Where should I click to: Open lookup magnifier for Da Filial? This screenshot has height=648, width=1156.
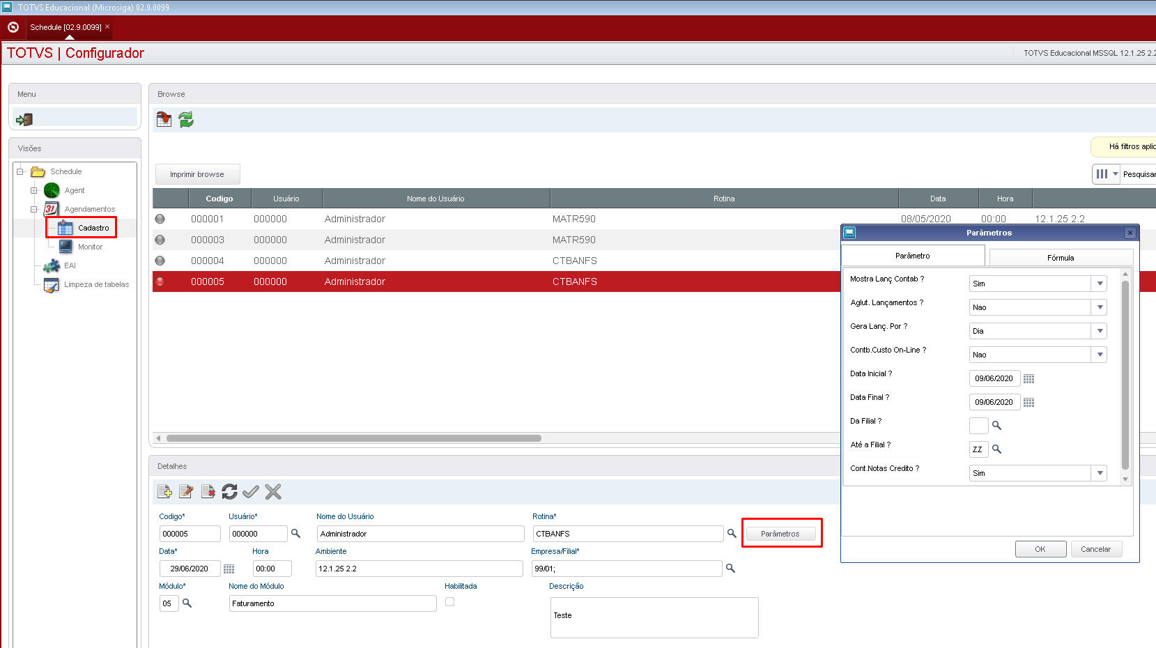[996, 426]
